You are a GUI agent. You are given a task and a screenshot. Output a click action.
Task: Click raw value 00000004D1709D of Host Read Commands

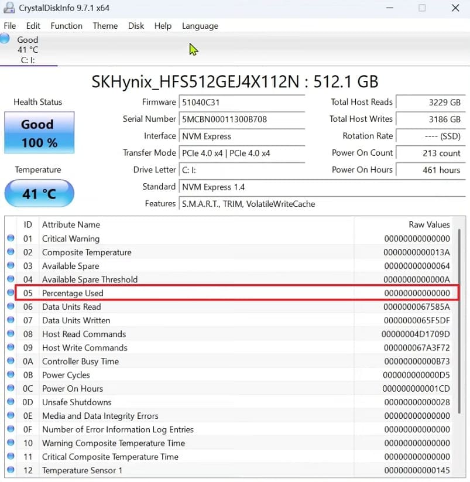click(416, 334)
